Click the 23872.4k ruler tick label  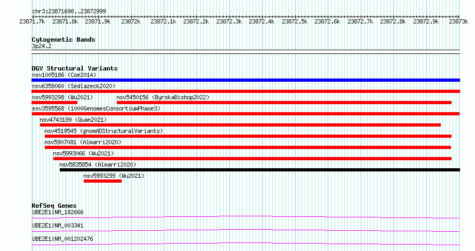point(262,21)
